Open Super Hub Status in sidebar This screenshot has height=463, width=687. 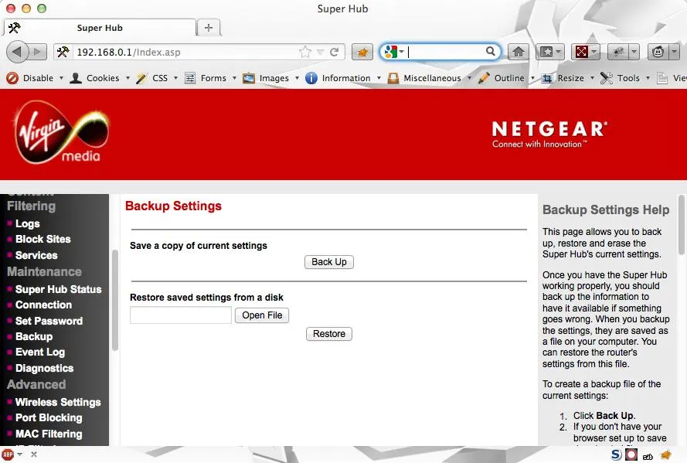[x=58, y=290]
